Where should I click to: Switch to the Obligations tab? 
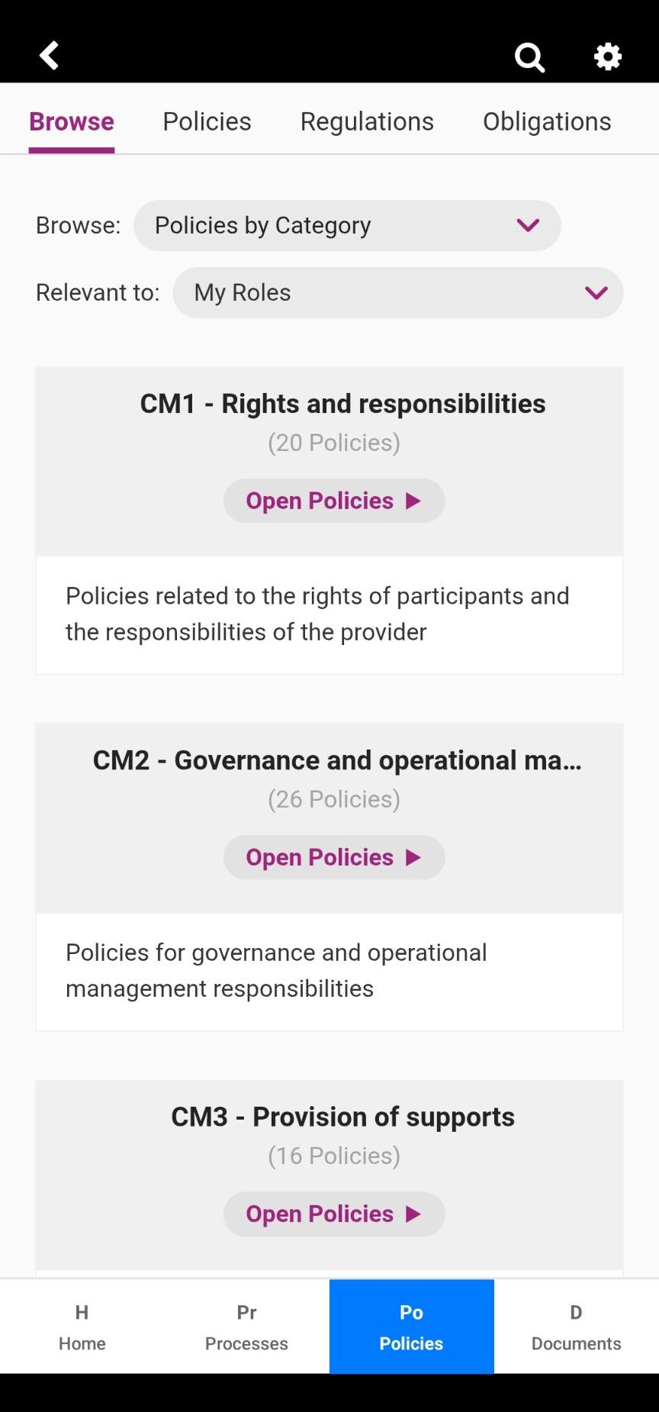click(547, 121)
